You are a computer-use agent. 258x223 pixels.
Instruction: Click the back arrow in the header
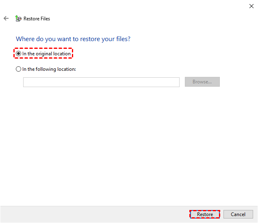pyautogui.click(x=6, y=18)
